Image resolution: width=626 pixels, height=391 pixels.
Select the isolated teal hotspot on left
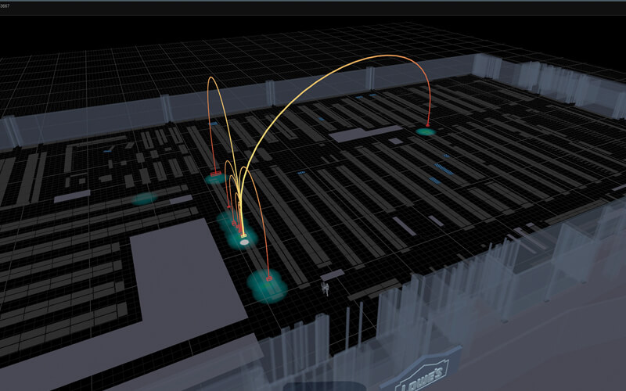(x=144, y=199)
